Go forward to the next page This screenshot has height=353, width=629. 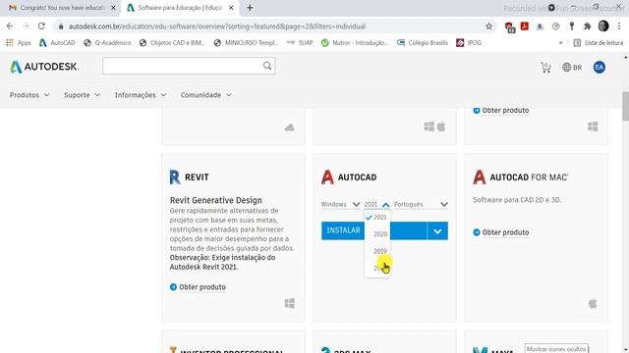click(x=26, y=26)
